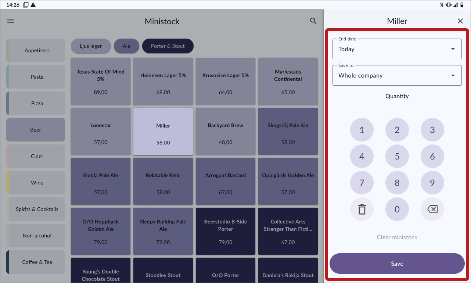The image size is (471, 283).
Task: Tap number 6 on the keypad
Action: pyautogui.click(x=432, y=156)
